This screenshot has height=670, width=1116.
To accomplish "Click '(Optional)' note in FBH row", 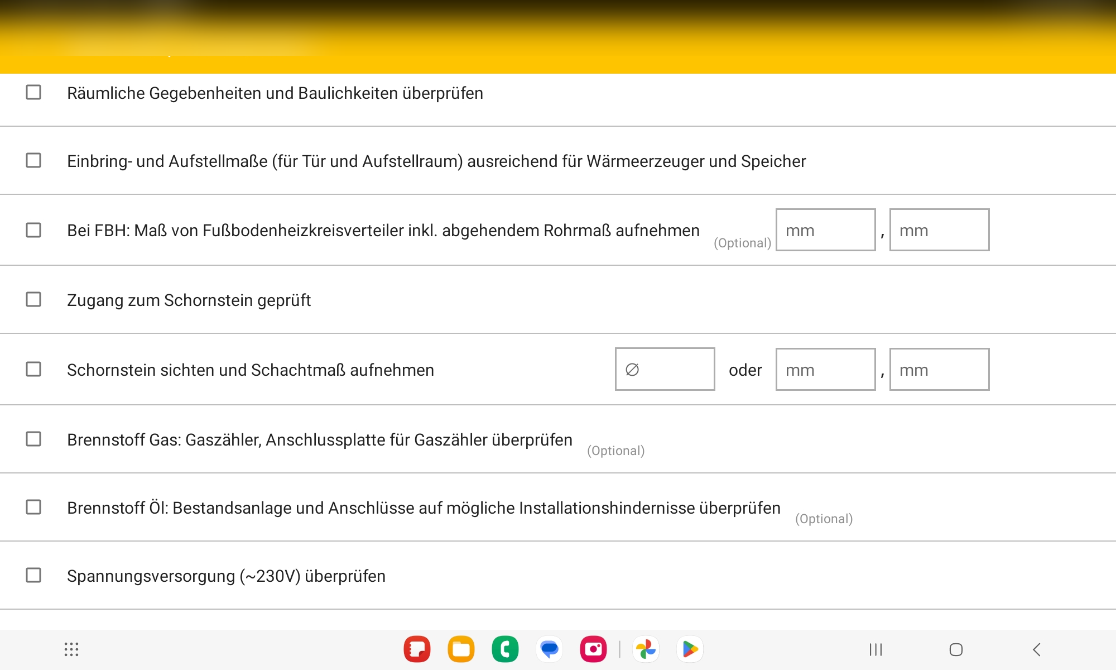I will (x=743, y=243).
